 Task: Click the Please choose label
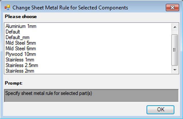pyautogui.click(x=21, y=17)
